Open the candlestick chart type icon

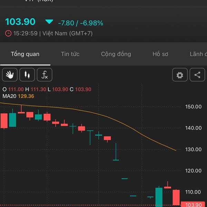pos(27,75)
